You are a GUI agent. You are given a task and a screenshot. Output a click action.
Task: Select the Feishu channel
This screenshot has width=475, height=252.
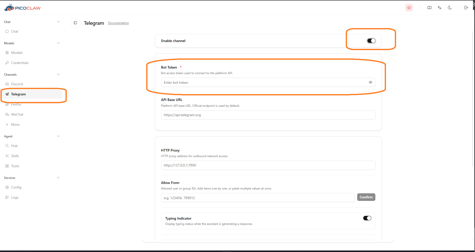[x=32, y=104]
